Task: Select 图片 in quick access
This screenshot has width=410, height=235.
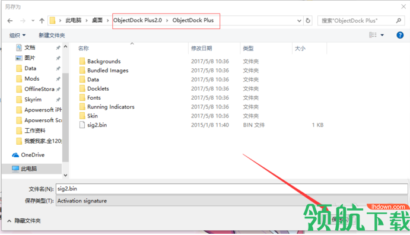Action: tap(30, 58)
